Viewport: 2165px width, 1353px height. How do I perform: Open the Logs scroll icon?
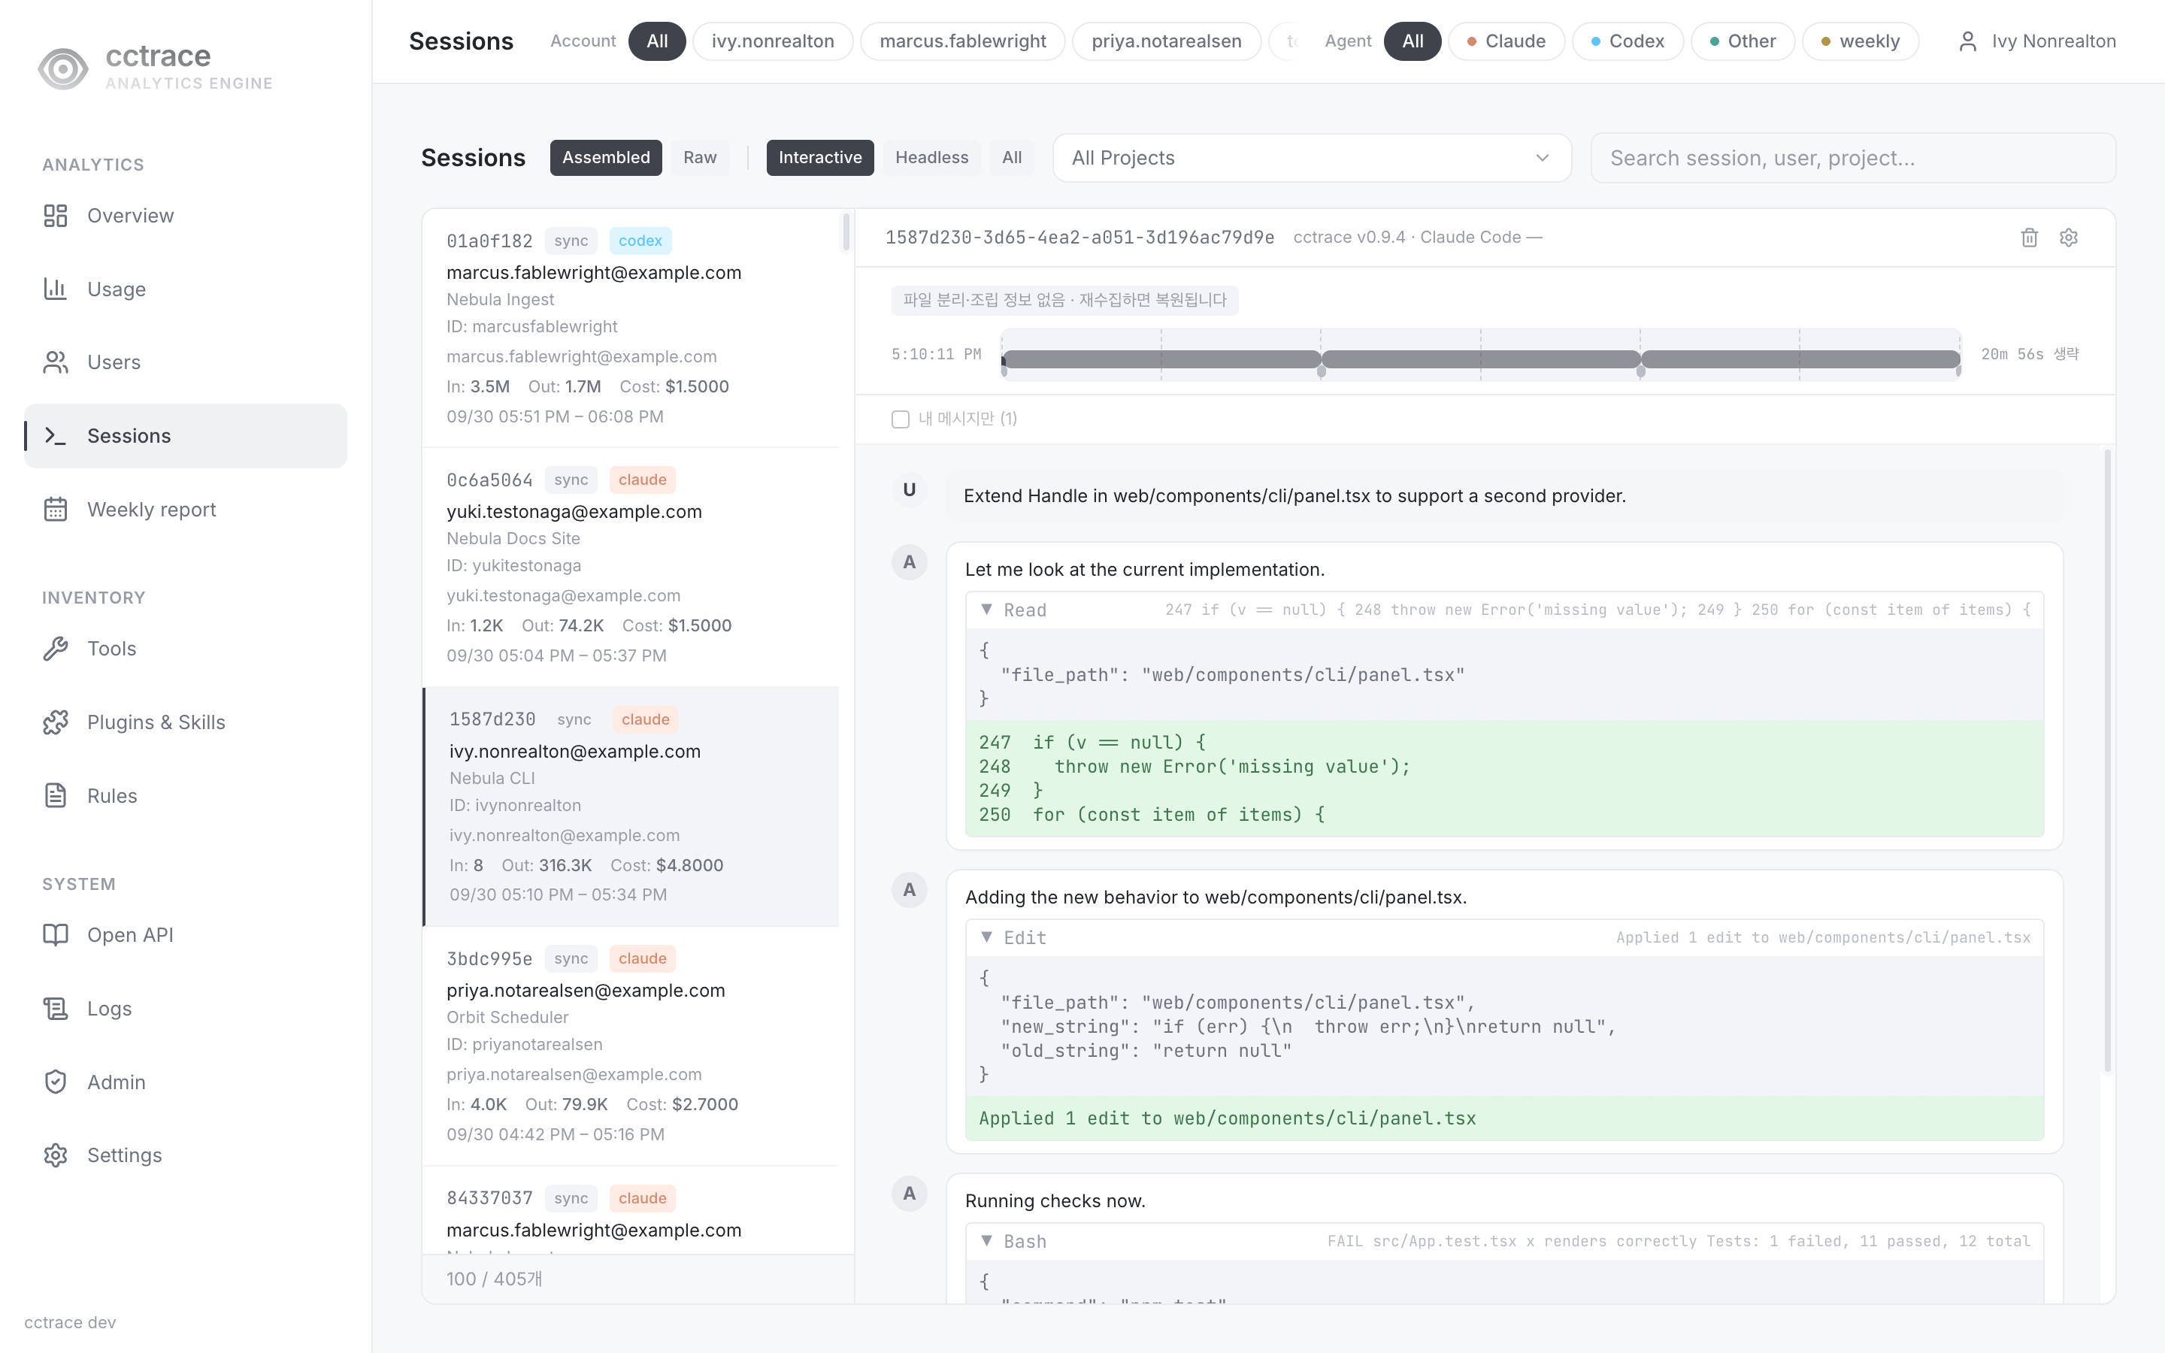56,1009
